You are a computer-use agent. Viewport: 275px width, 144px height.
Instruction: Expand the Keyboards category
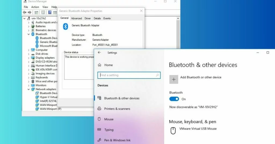coord(29,78)
